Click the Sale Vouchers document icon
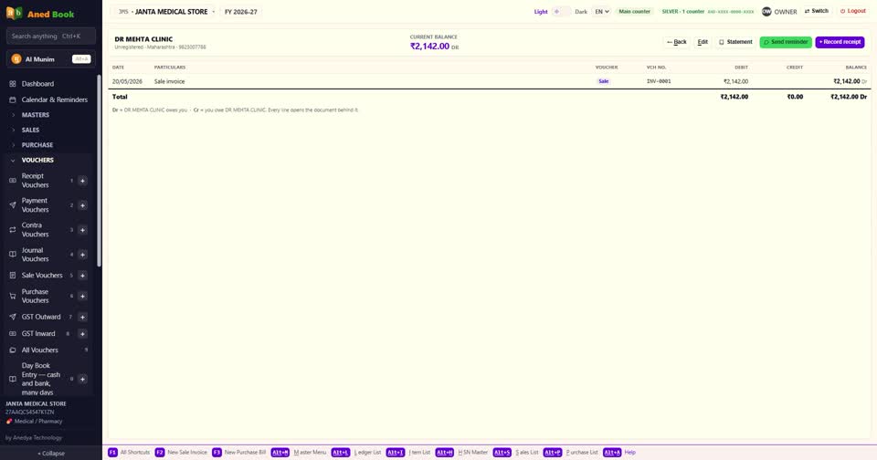This screenshot has width=877, height=460. pos(12,275)
